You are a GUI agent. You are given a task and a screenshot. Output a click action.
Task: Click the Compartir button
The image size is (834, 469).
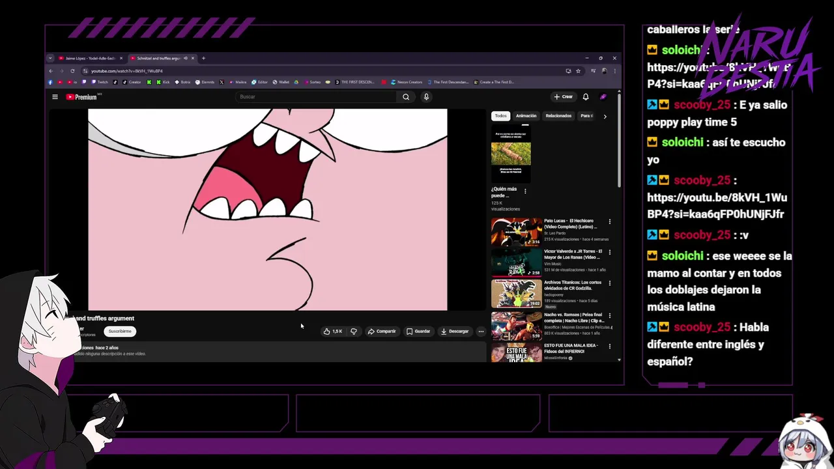(x=382, y=331)
